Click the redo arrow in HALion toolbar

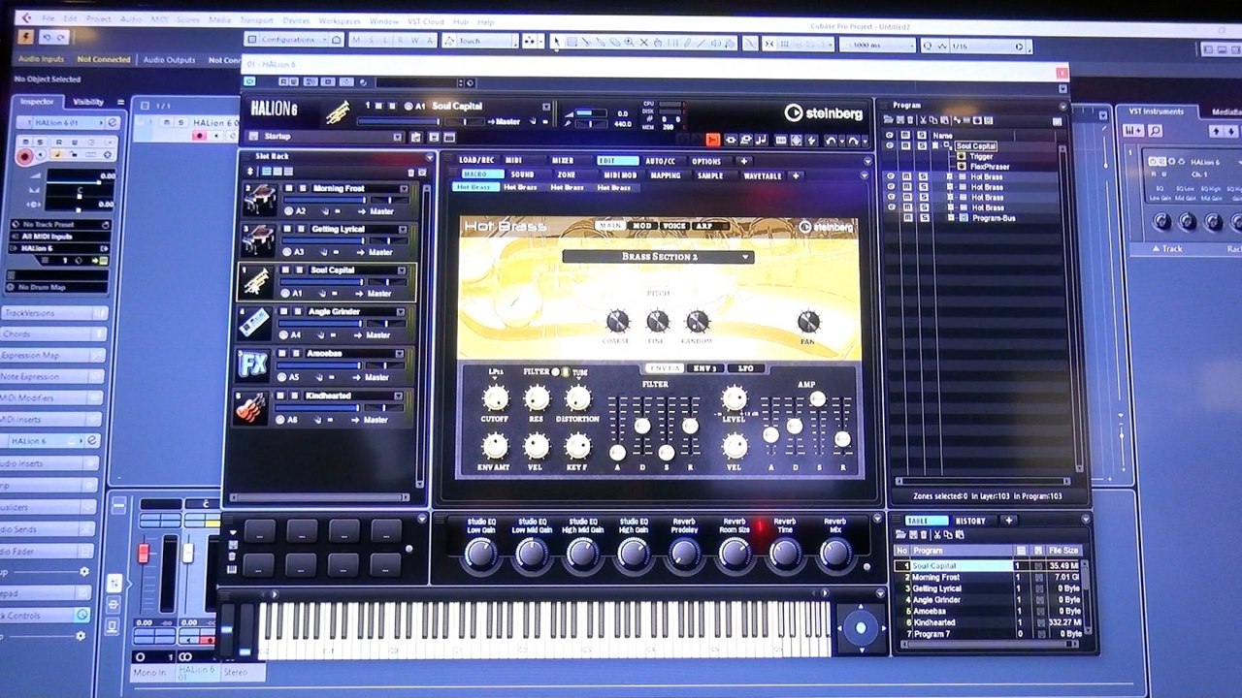point(856,141)
